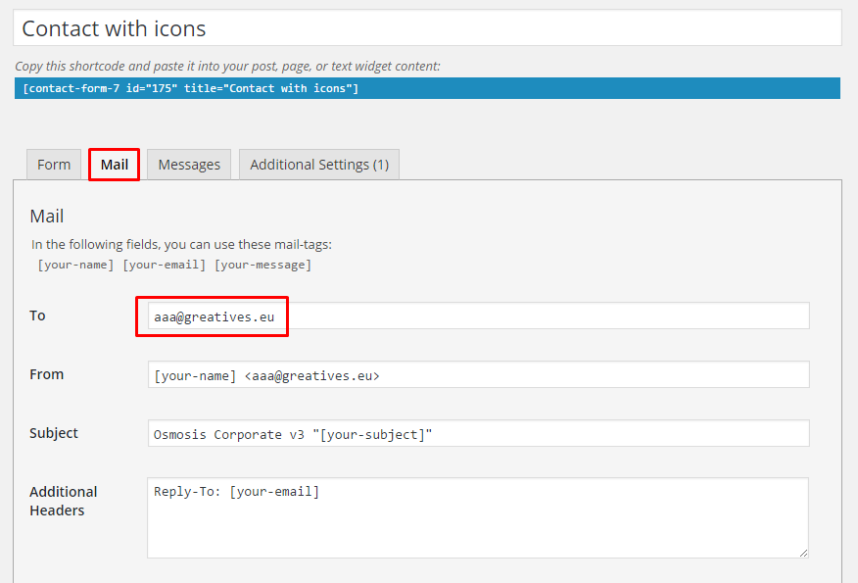Image resolution: width=858 pixels, height=583 pixels.
Task: Click the 'Copy this shortcode' instruction text
Action: tap(227, 67)
